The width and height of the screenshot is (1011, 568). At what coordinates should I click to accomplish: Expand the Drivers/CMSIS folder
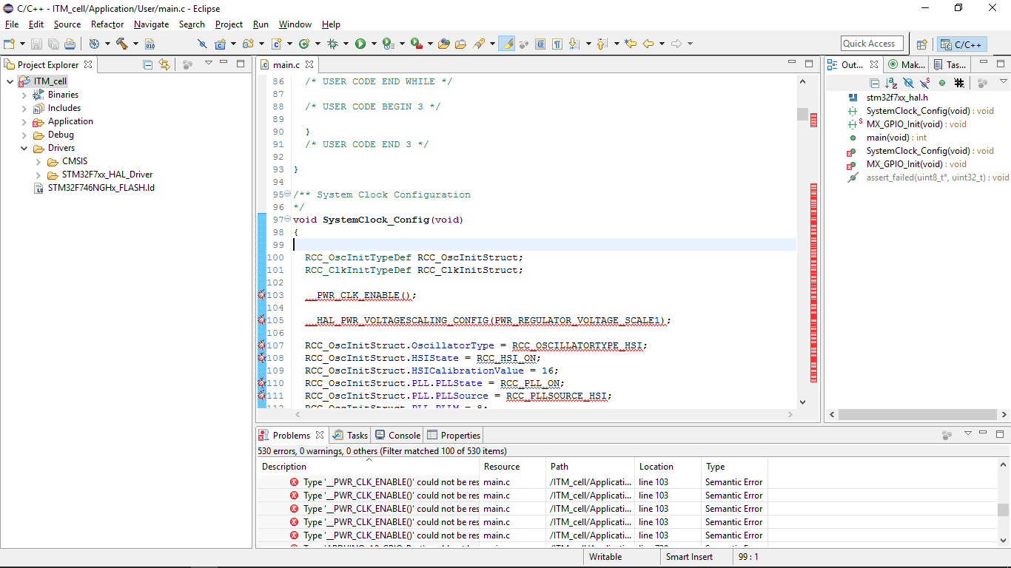(x=38, y=161)
